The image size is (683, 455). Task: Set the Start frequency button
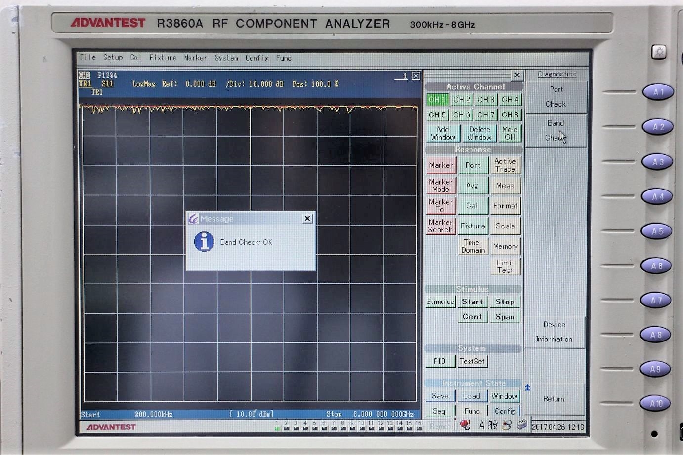(x=472, y=302)
